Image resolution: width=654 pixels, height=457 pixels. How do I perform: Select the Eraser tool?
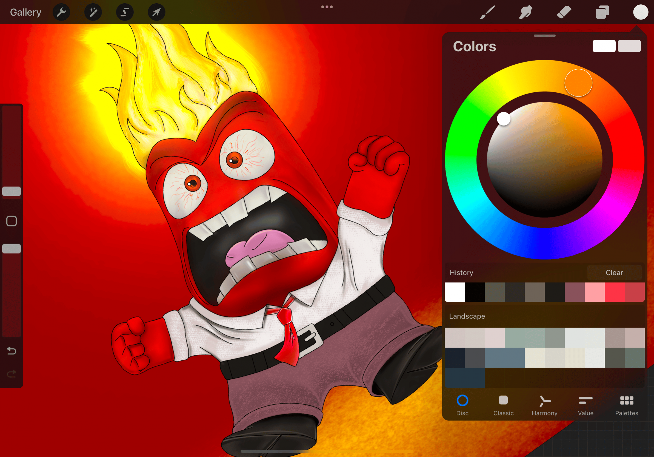coord(564,12)
